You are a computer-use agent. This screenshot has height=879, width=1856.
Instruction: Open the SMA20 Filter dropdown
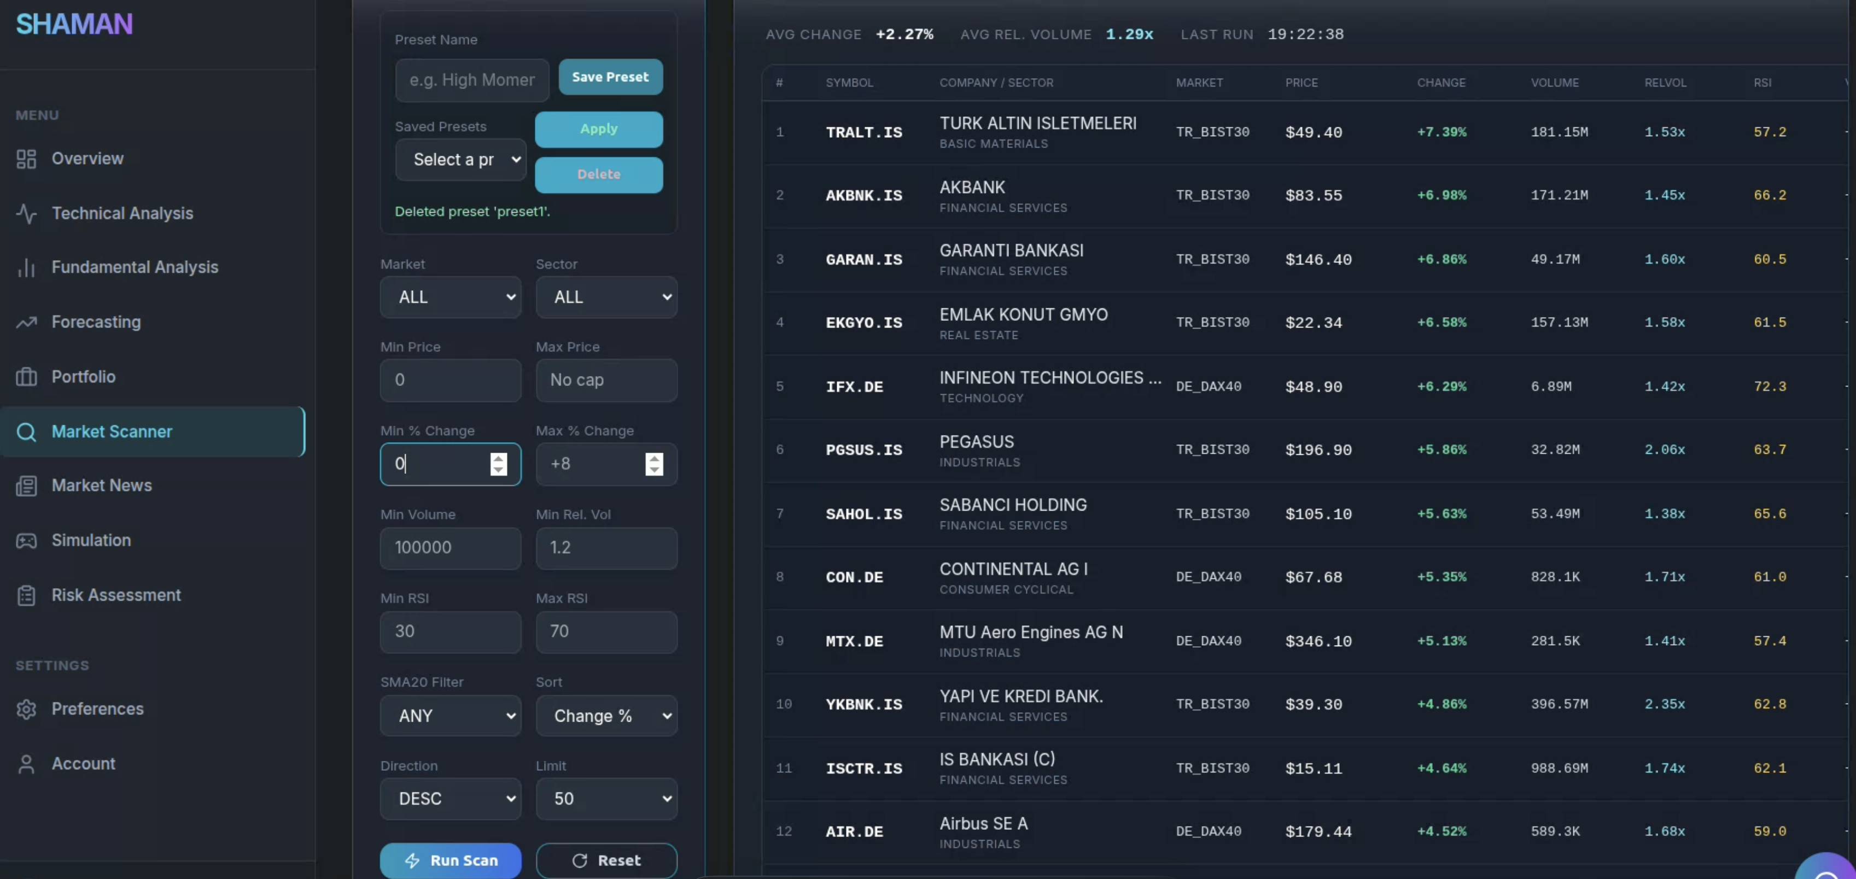450,716
